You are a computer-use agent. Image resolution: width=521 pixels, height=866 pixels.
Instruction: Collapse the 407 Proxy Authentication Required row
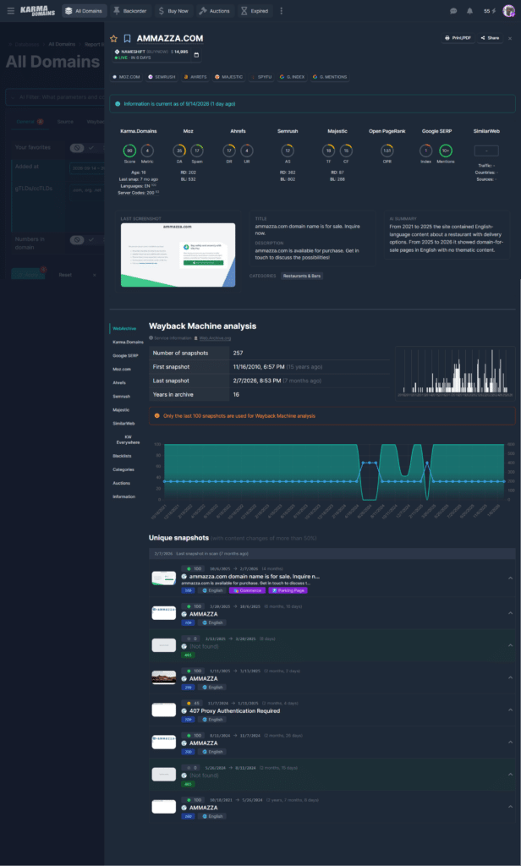coord(511,710)
